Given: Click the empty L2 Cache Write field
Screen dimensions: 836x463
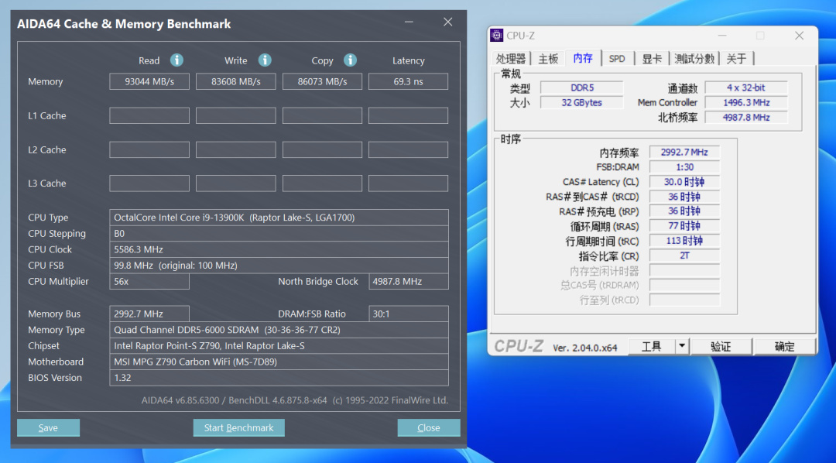Looking at the screenshot, I should (x=235, y=150).
